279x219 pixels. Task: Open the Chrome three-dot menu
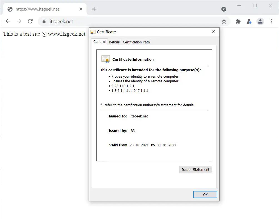click(271, 21)
